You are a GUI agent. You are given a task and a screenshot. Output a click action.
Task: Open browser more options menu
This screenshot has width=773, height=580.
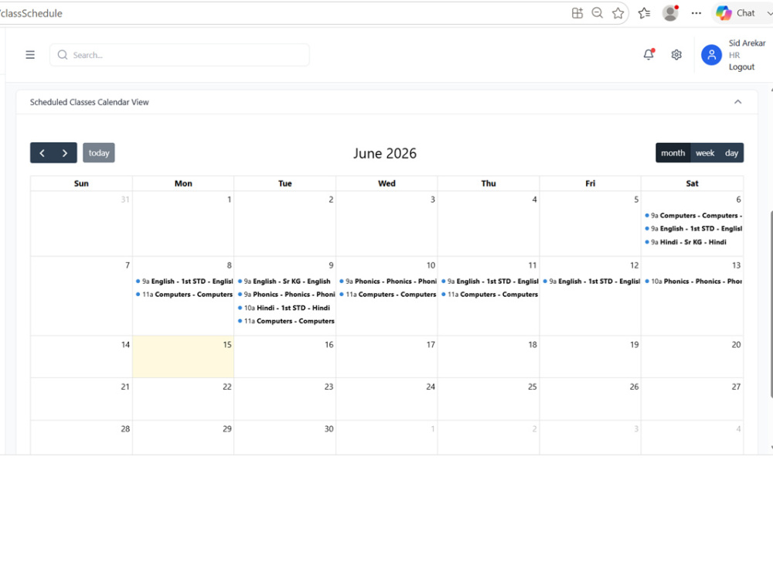[696, 13]
